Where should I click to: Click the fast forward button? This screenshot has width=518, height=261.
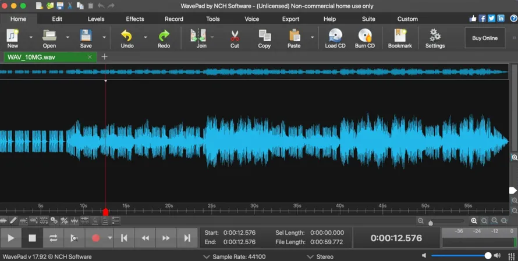pos(166,238)
